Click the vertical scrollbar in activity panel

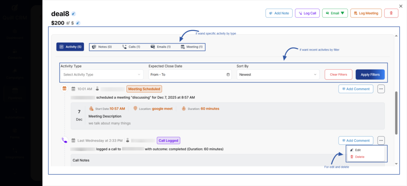point(396,113)
